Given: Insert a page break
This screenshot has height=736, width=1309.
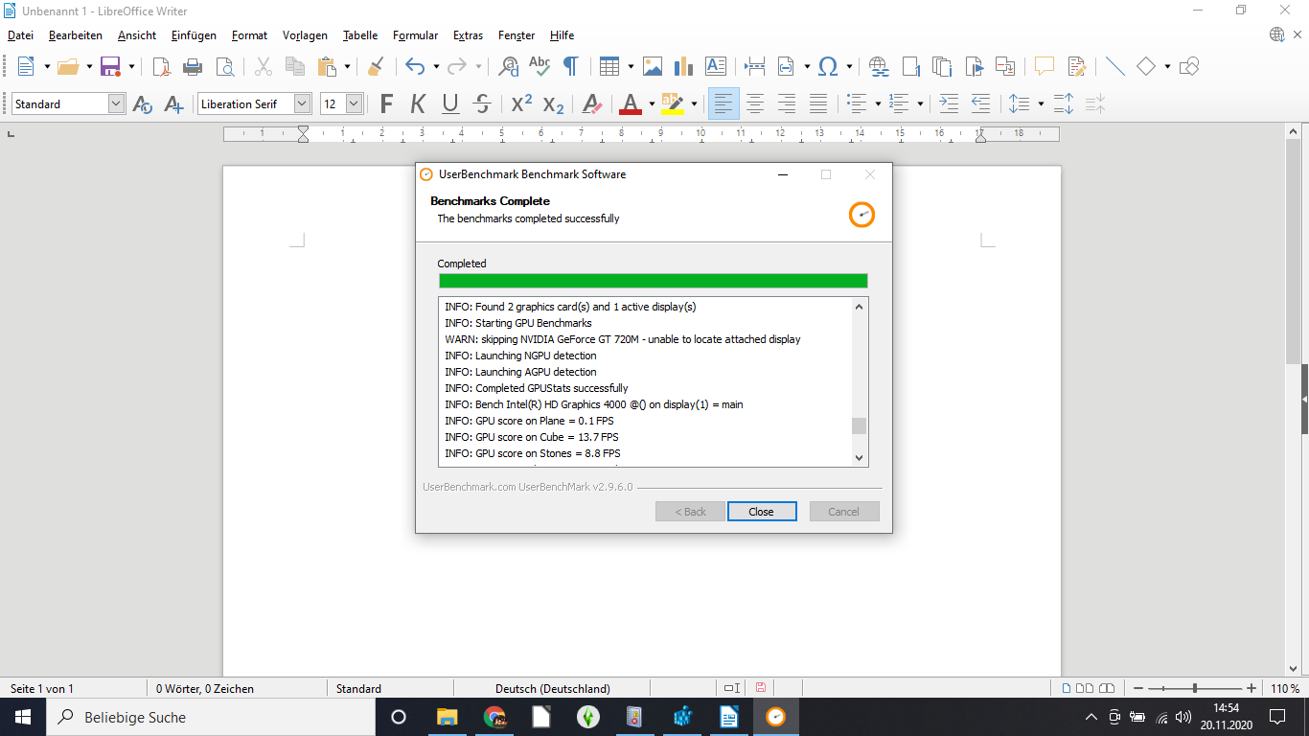Looking at the screenshot, I should 755,66.
